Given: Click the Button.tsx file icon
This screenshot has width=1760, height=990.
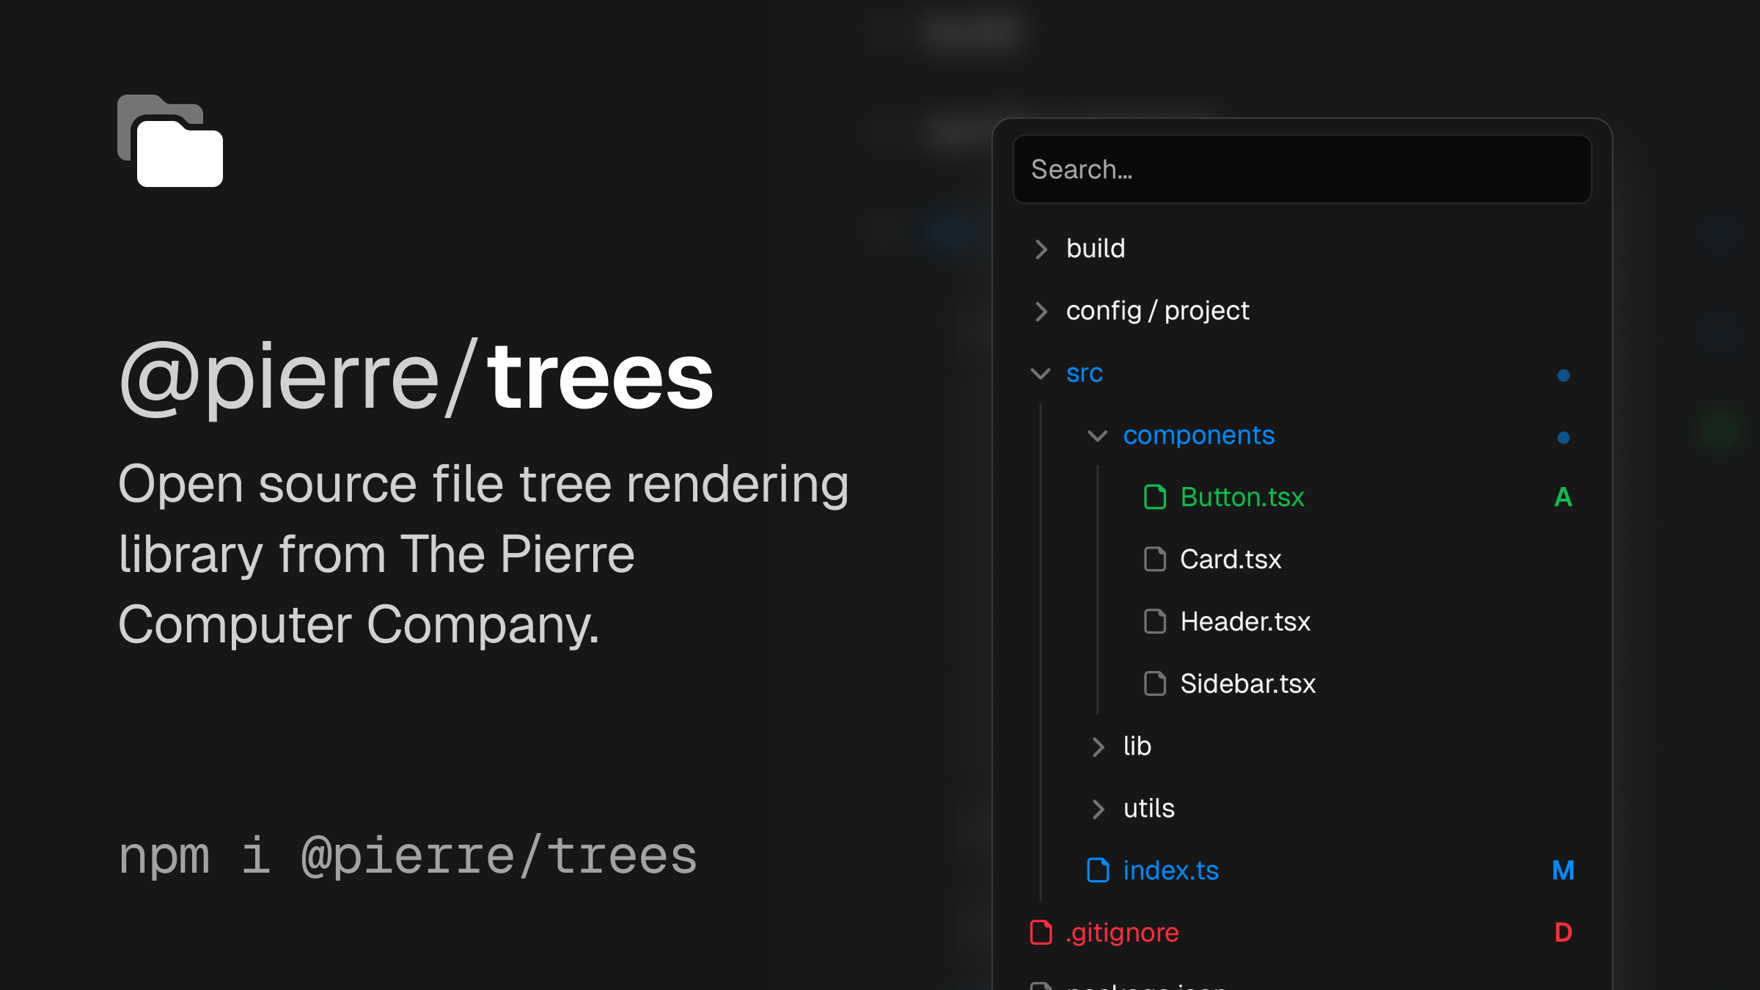Looking at the screenshot, I should 1154,497.
